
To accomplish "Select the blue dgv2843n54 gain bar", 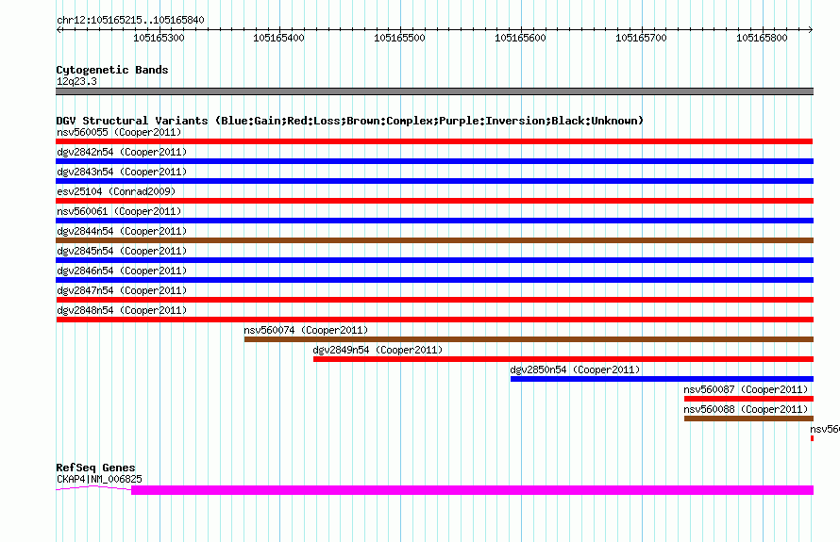I will [x=434, y=181].
